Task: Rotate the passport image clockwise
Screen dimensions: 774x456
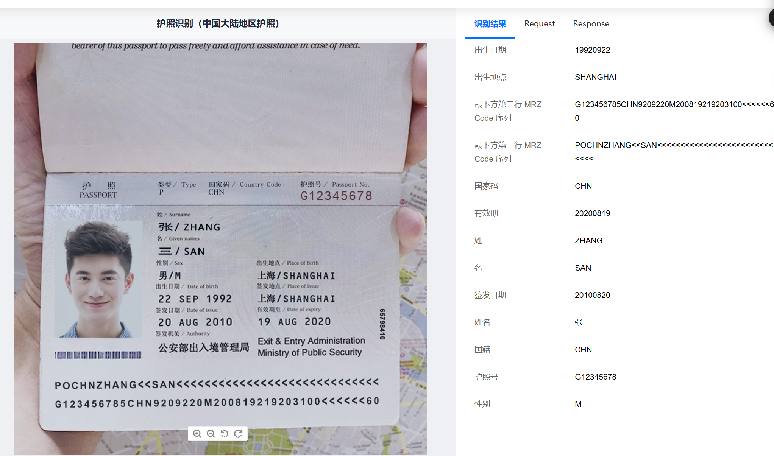Action: click(x=238, y=433)
